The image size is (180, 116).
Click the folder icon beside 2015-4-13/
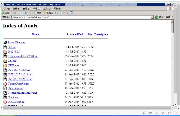click(5, 52)
